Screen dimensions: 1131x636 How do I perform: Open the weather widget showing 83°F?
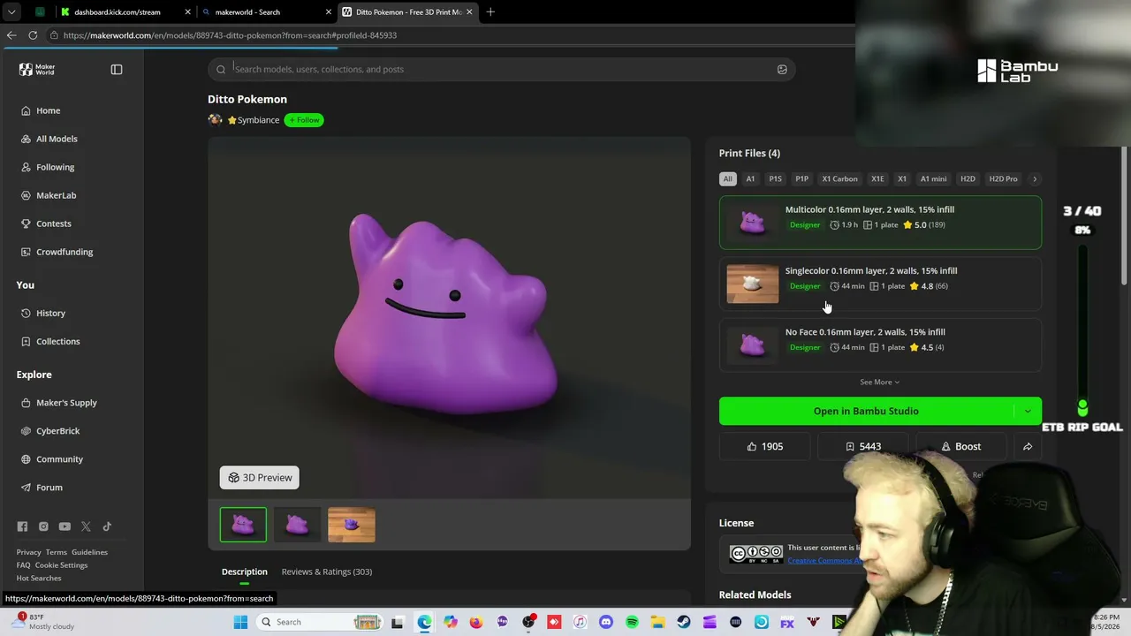click(x=42, y=622)
